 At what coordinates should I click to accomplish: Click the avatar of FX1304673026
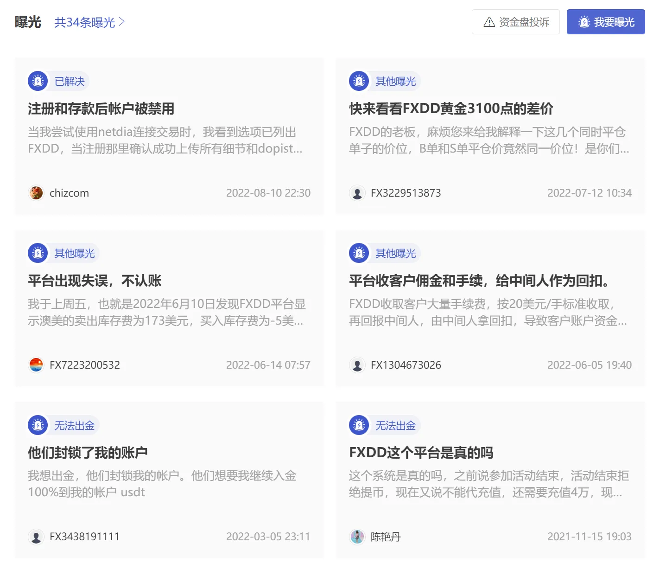tap(357, 365)
